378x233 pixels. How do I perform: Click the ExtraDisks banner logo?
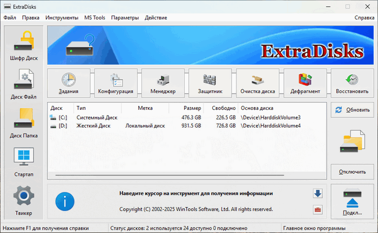312,51
